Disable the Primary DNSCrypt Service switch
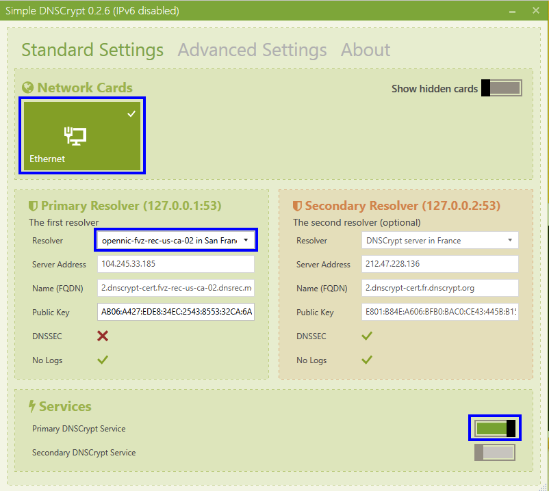Viewport: 549px width, 491px height. (495, 428)
